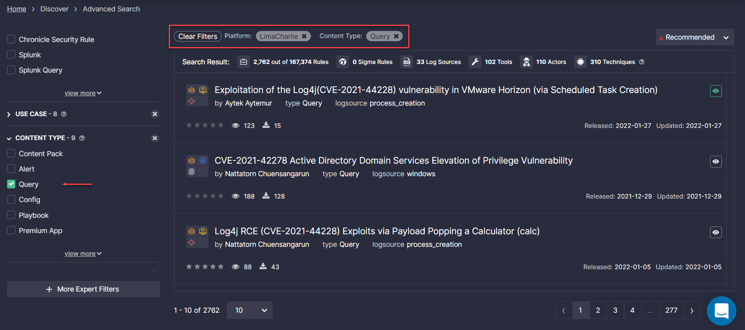Clear the Use Case filter section
Screen dimensions: 745x330
[155, 114]
